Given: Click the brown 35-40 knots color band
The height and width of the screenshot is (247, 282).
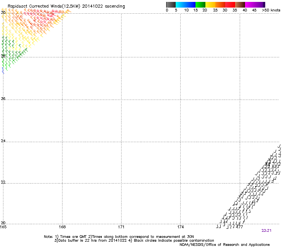Looking at the screenshot, I should coord(240,5).
